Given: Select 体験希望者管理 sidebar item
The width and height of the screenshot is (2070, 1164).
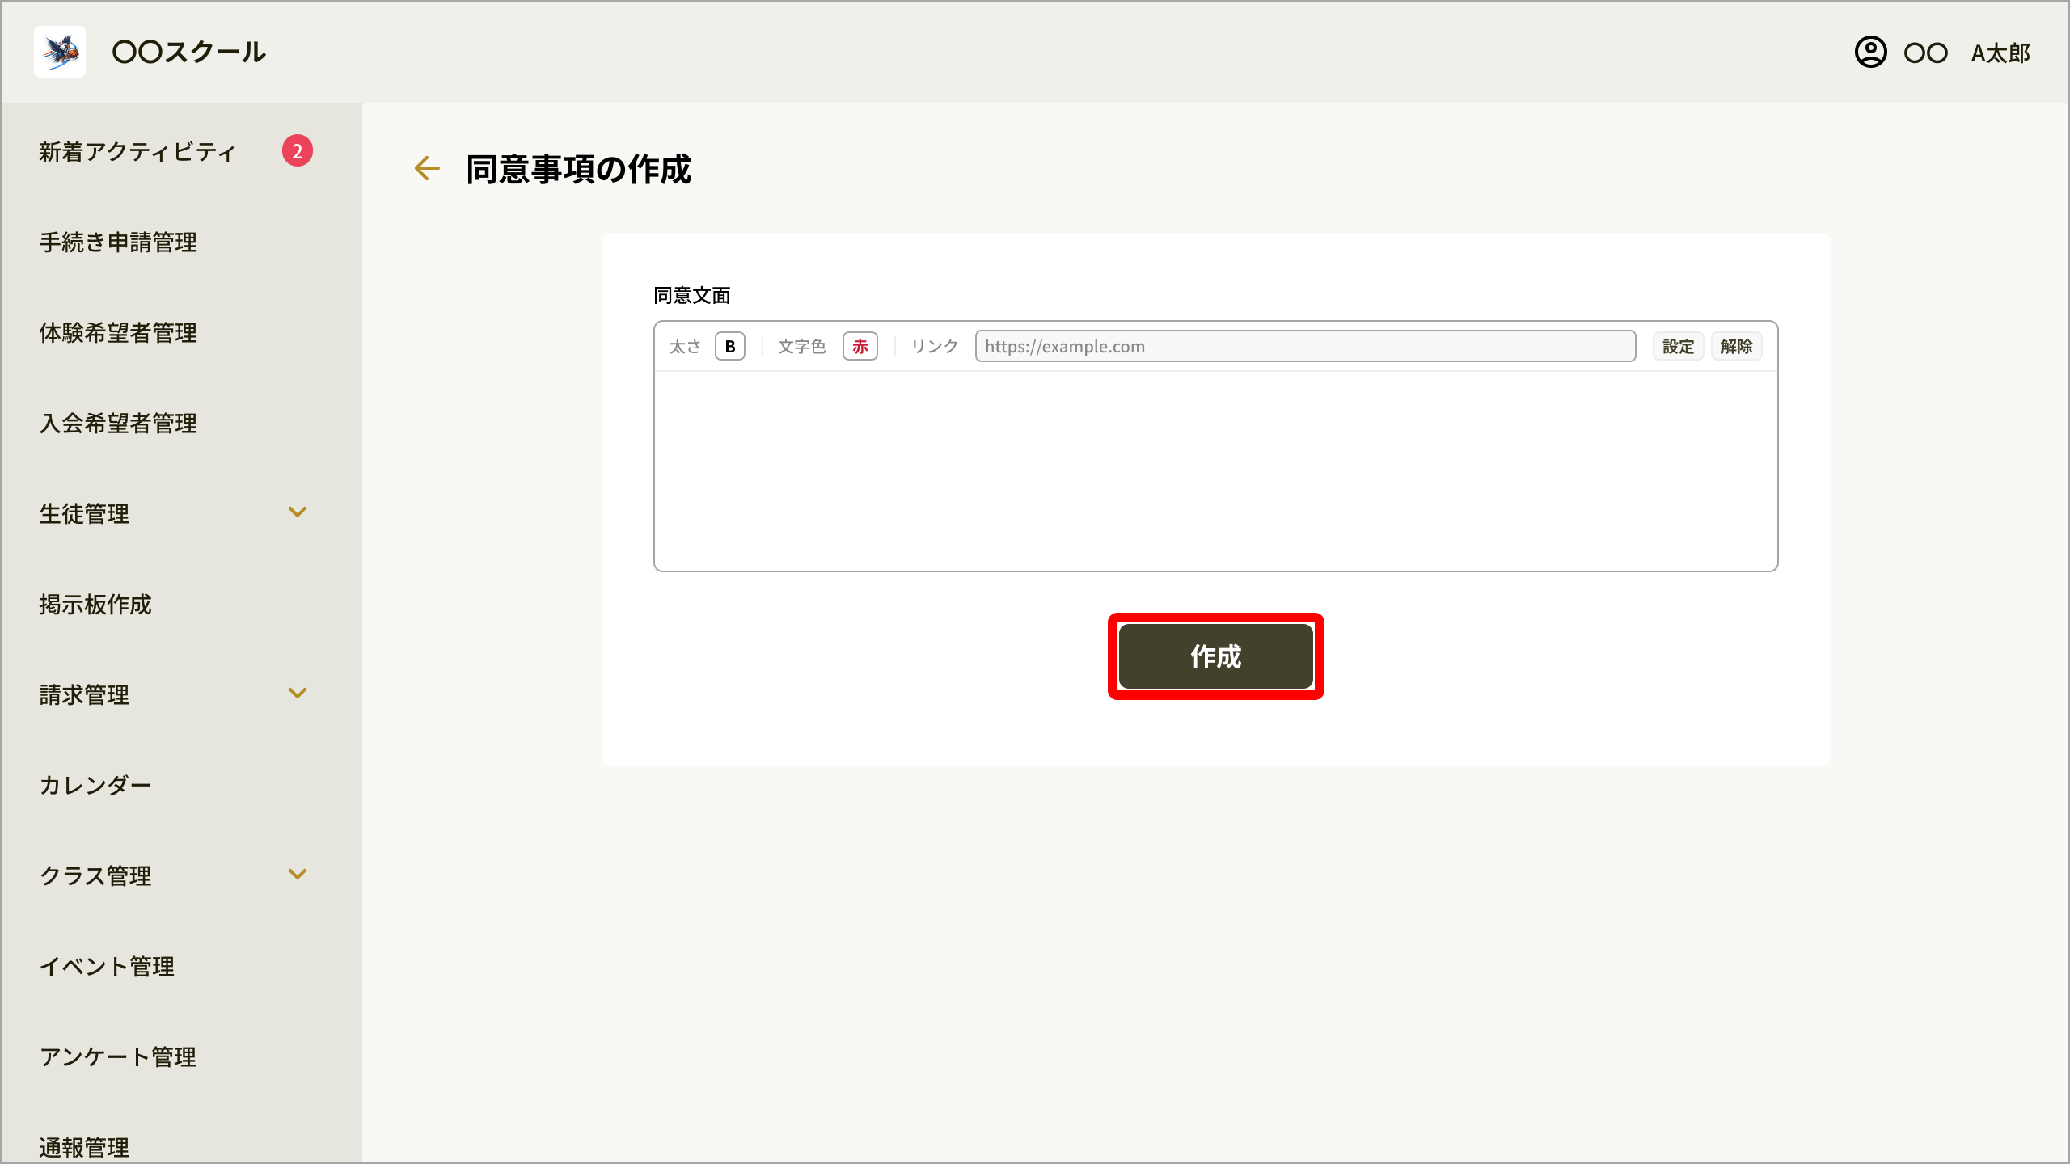Looking at the screenshot, I should (118, 333).
